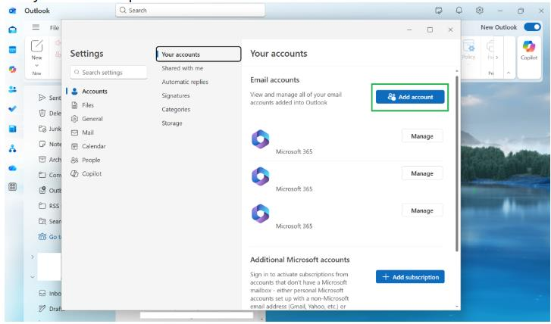Image resolution: width=551 pixels, height=324 pixels.
Task: Open the Automatic replies tab
Action: [185, 82]
